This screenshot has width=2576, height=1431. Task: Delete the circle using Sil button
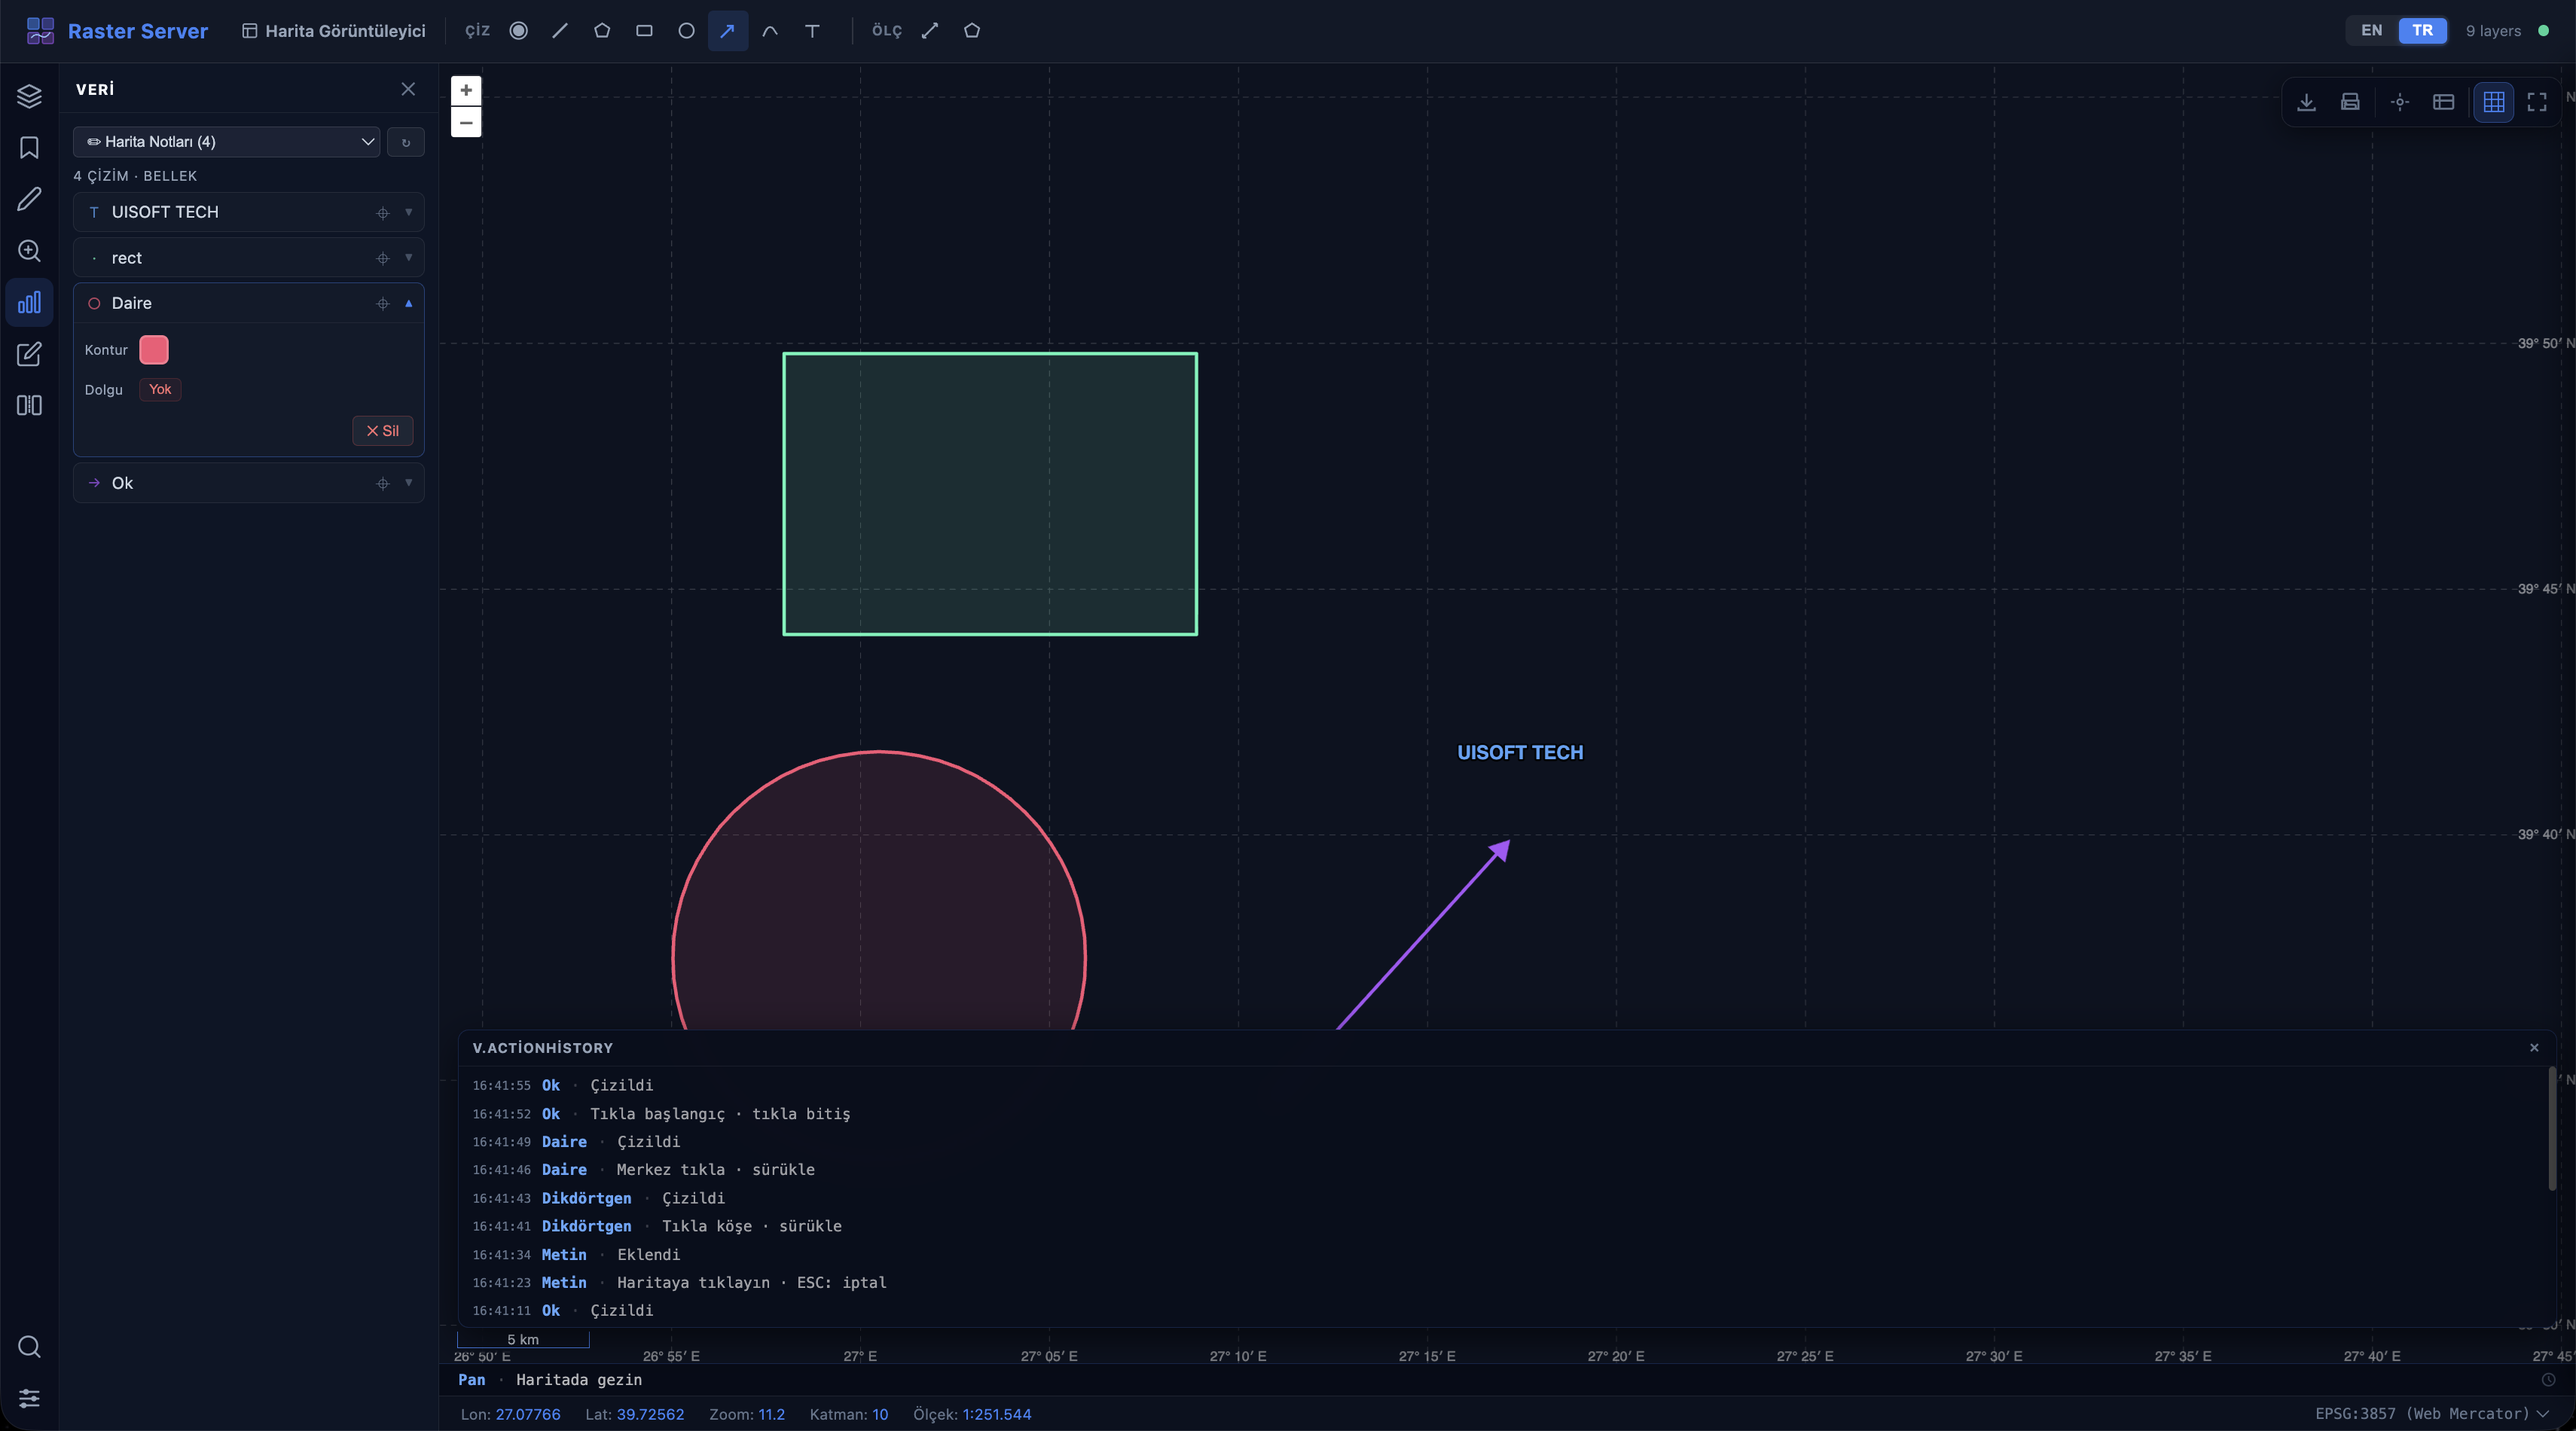click(x=382, y=431)
